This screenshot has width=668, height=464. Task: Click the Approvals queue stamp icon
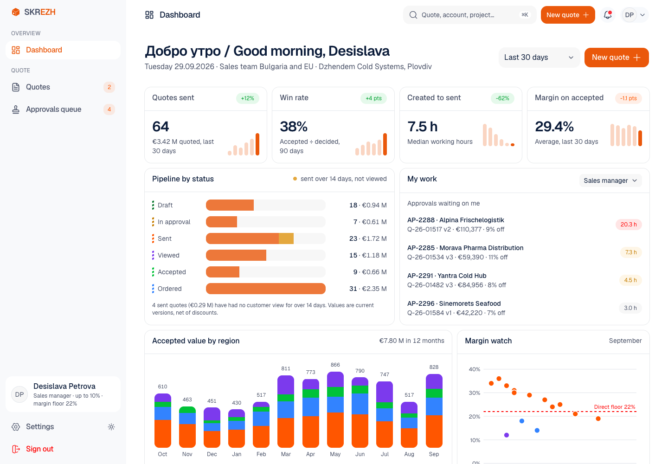[16, 110]
